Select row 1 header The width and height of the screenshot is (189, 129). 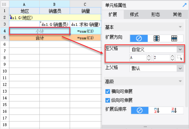[x=5, y=11]
